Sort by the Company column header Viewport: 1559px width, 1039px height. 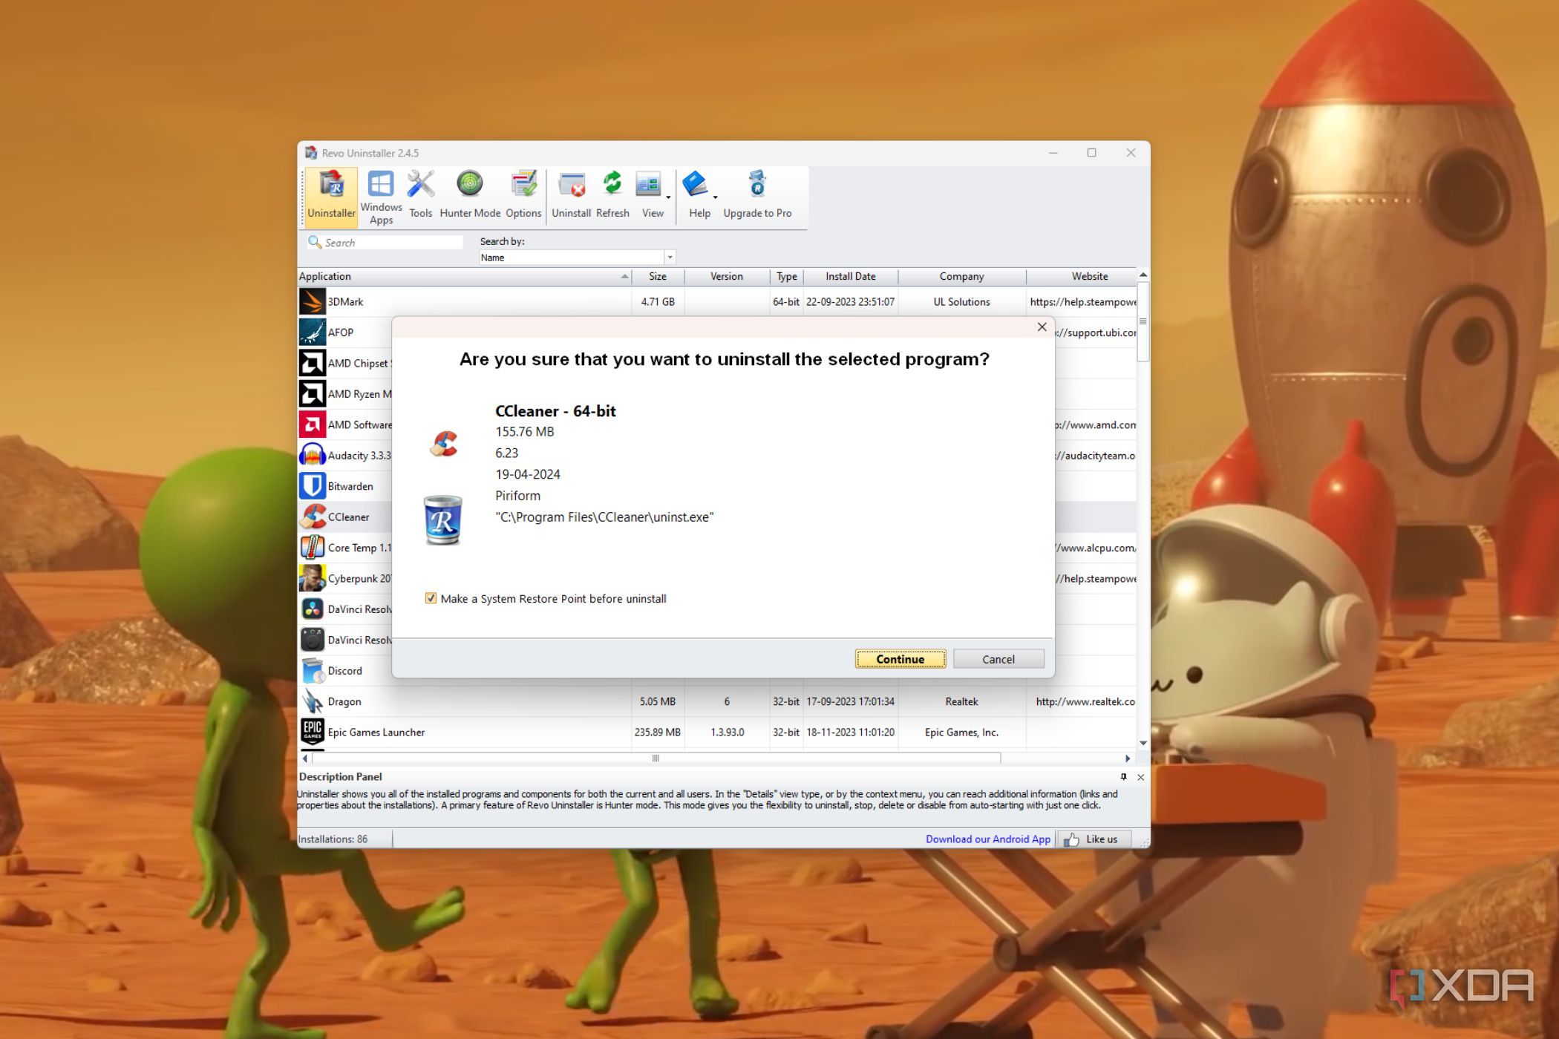961,276
